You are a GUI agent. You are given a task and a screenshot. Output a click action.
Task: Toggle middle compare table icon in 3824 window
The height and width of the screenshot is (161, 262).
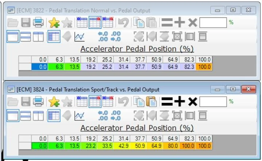(95, 101)
